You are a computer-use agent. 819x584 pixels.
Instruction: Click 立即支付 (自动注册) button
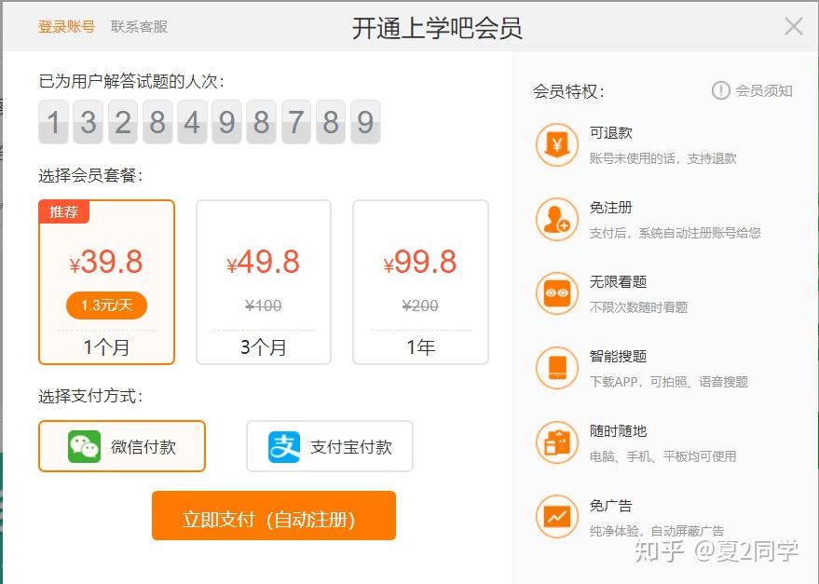point(274,516)
